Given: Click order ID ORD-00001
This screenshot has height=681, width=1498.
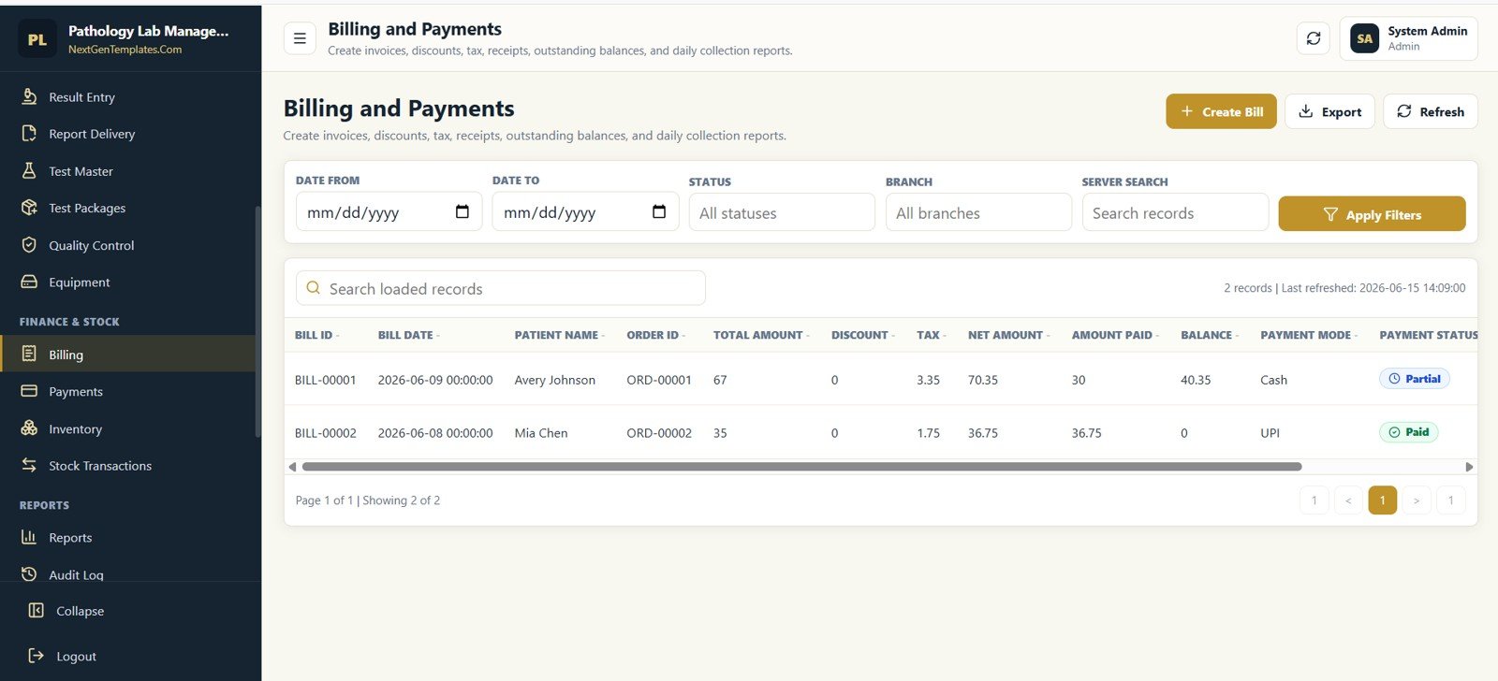Looking at the screenshot, I should pos(659,380).
